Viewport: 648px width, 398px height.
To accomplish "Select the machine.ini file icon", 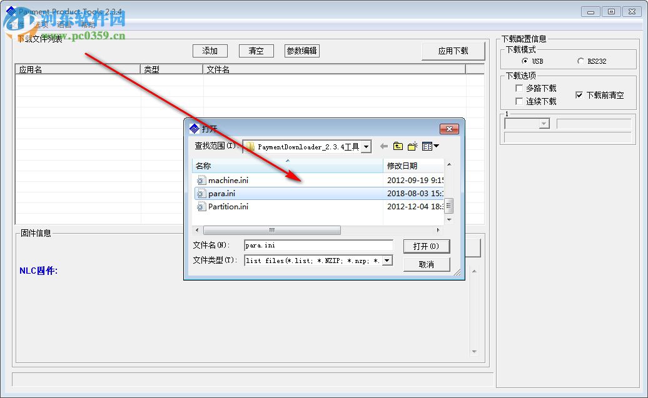I will [x=201, y=180].
